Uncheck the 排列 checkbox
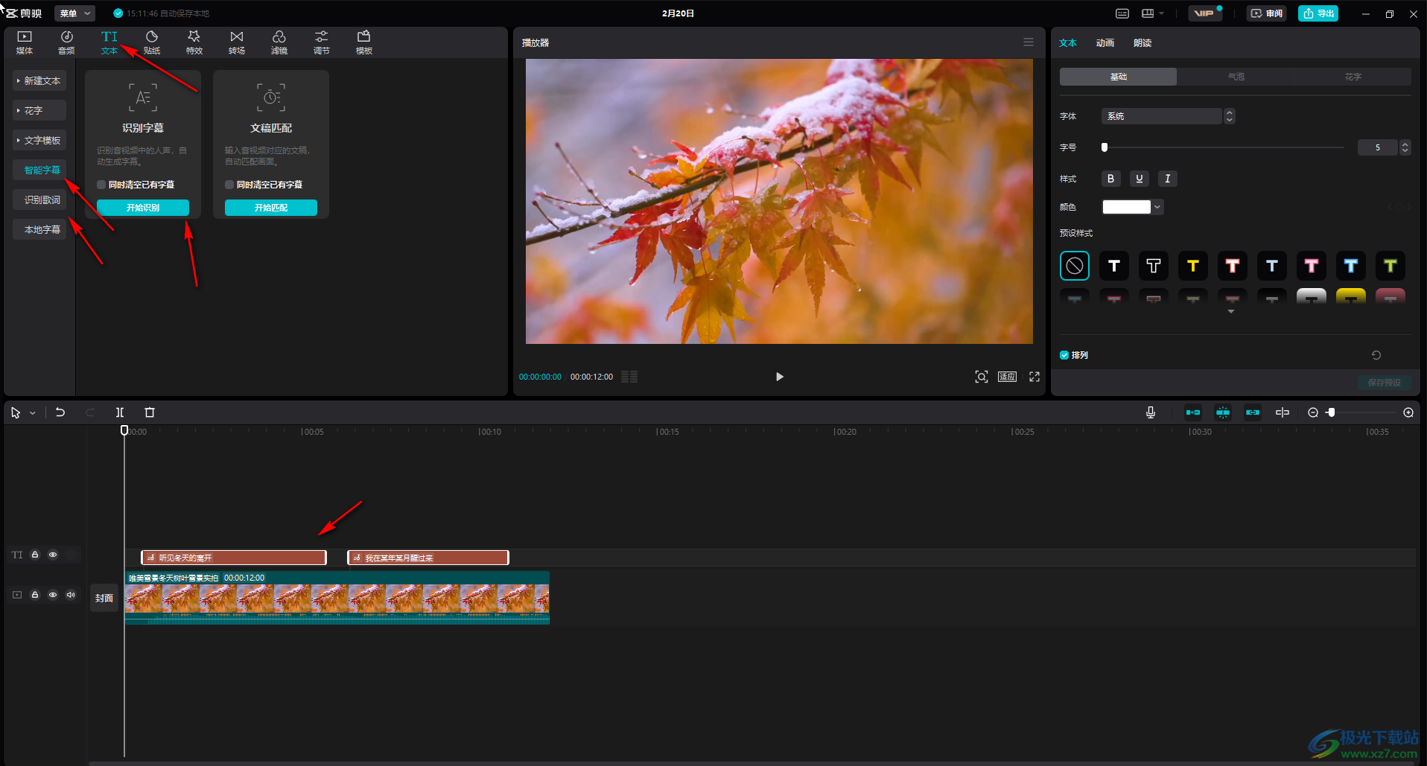Image resolution: width=1427 pixels, height=766 pixels. (1064, 355)
